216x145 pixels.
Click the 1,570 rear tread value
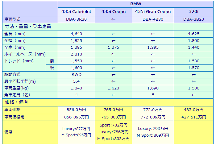[x=193, y=68]
